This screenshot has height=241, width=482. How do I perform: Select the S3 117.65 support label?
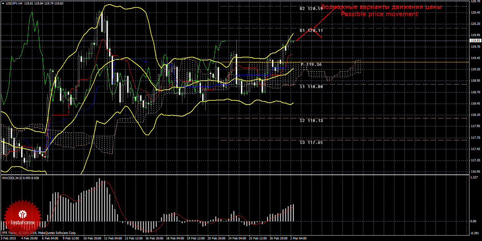pyautogui.click(x=311, y=142)
